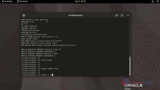Click the BUG_REPORT_URL github link line
Image resolution: width=160 pixels, height=90 pixels.
pos(48,45)
